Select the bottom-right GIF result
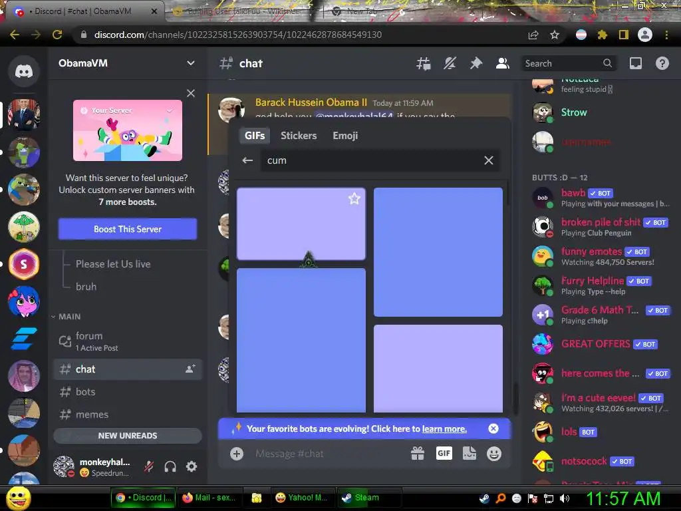 438,369
